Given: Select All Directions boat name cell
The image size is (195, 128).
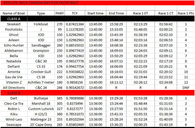Looking at the screenshot, I should [x=14, y=88].
